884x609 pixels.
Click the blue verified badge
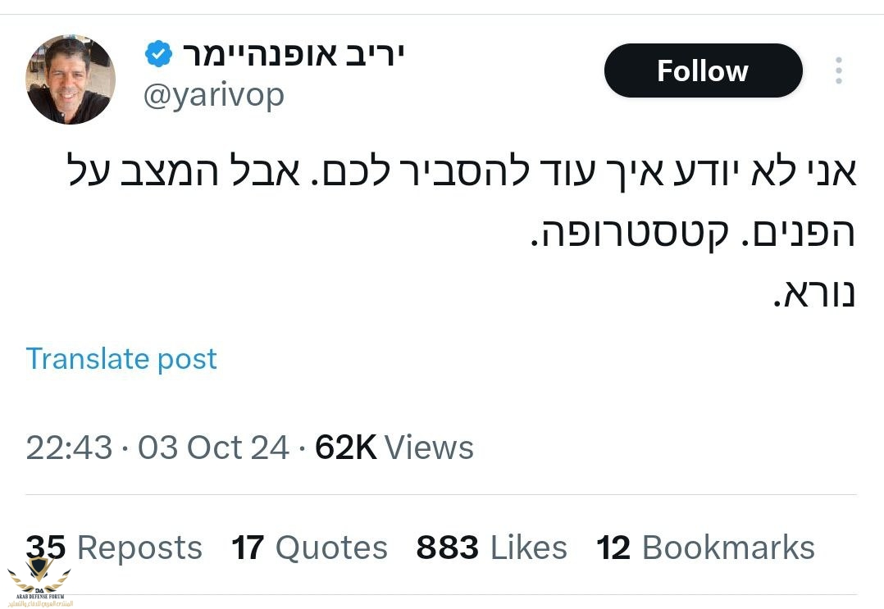point(159,55)
